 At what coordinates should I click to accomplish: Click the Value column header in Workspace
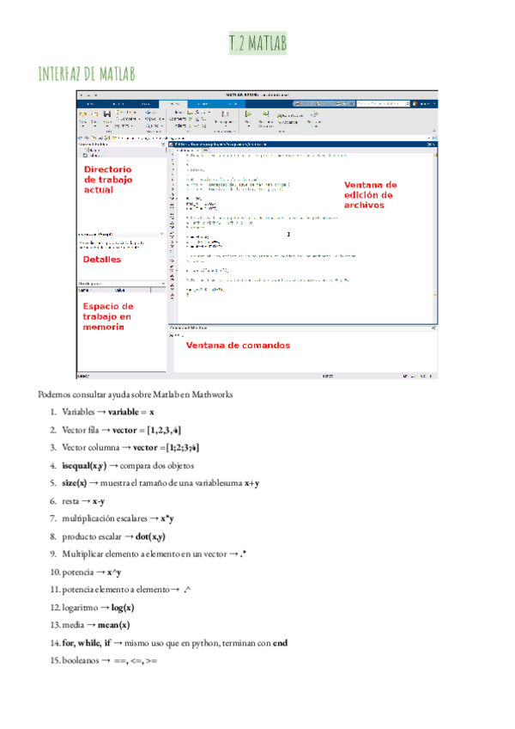[120, 291]
